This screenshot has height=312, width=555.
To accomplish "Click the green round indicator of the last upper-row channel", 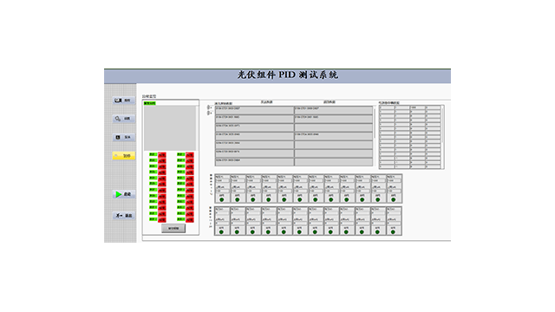I will 393,200.
